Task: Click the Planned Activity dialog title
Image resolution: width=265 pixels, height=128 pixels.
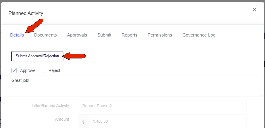Action: [26, 13]
